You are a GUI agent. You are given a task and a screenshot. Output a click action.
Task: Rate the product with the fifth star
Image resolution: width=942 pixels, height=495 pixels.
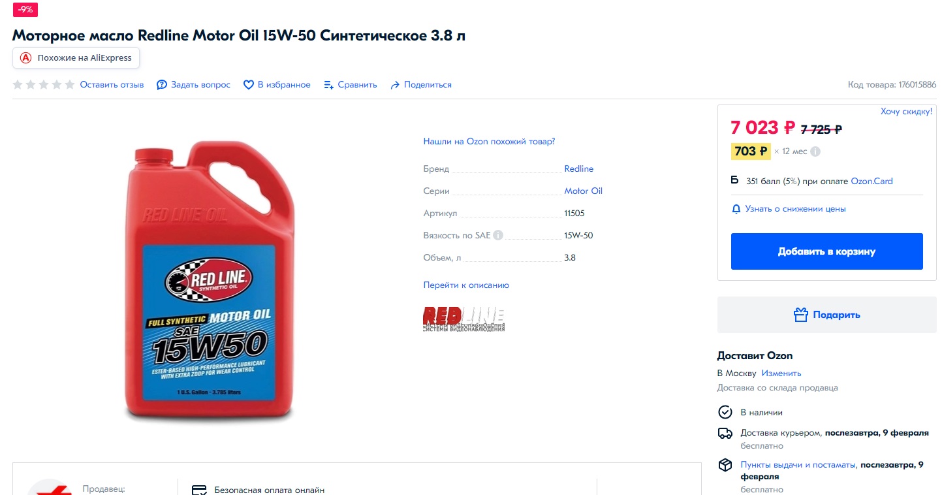(x=70, y=85)
